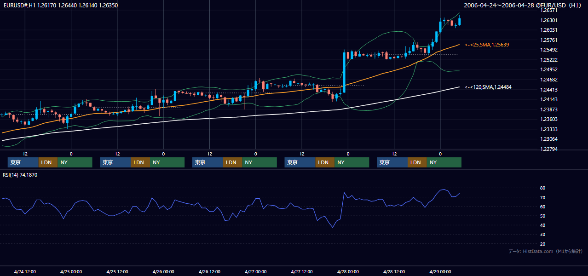Click the RSI 70 level label
588x276 pixels.
coord(542,197)
